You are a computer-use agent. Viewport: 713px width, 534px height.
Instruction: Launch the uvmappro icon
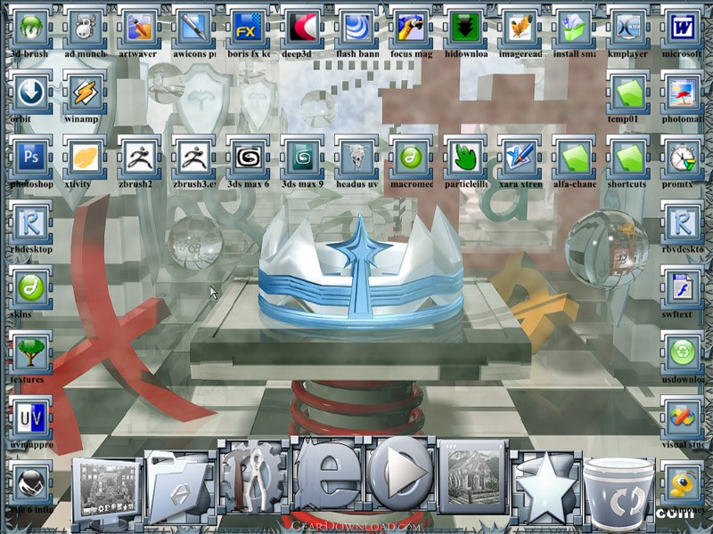click(x=31, y=418)
